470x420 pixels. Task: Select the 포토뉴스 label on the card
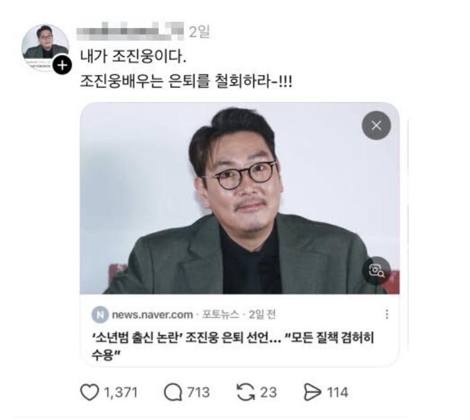221,314
